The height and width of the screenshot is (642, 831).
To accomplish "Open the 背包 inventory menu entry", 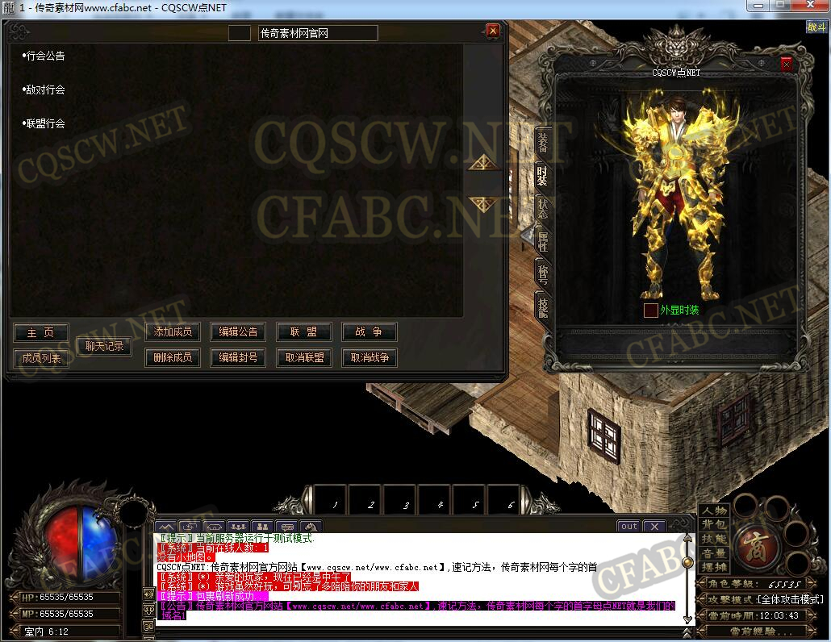I will click(714, 524).
